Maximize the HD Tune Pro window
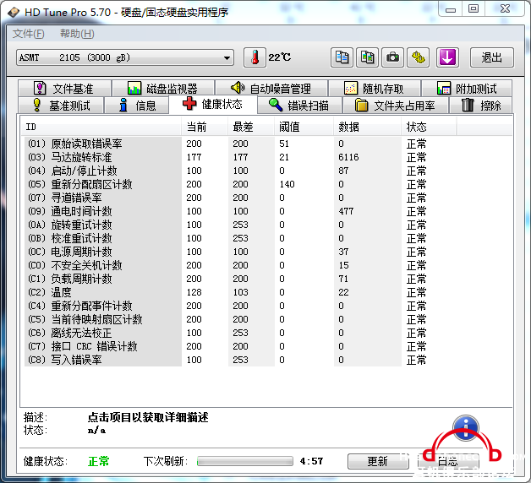Screen dimensions: 531x483 474,9
